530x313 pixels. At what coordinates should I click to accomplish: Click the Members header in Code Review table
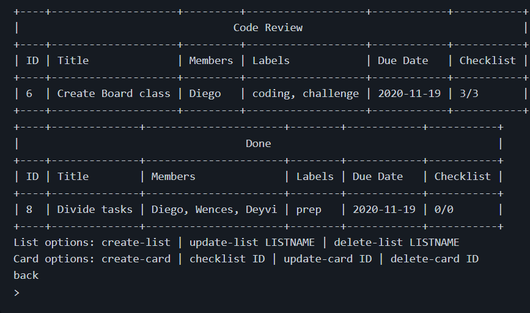coord(211,61)
